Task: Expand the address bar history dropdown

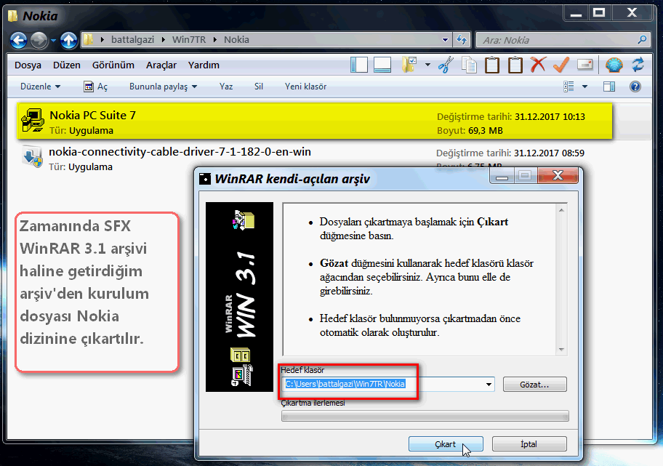Action: point(445,40)
